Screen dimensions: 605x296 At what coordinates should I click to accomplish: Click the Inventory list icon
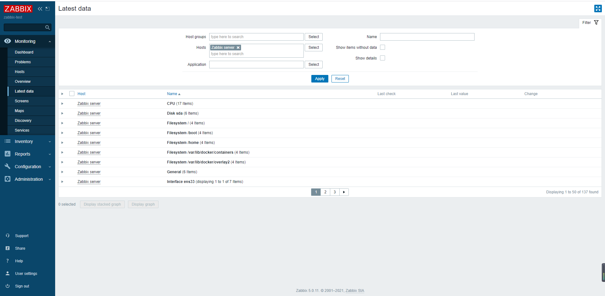8,141
